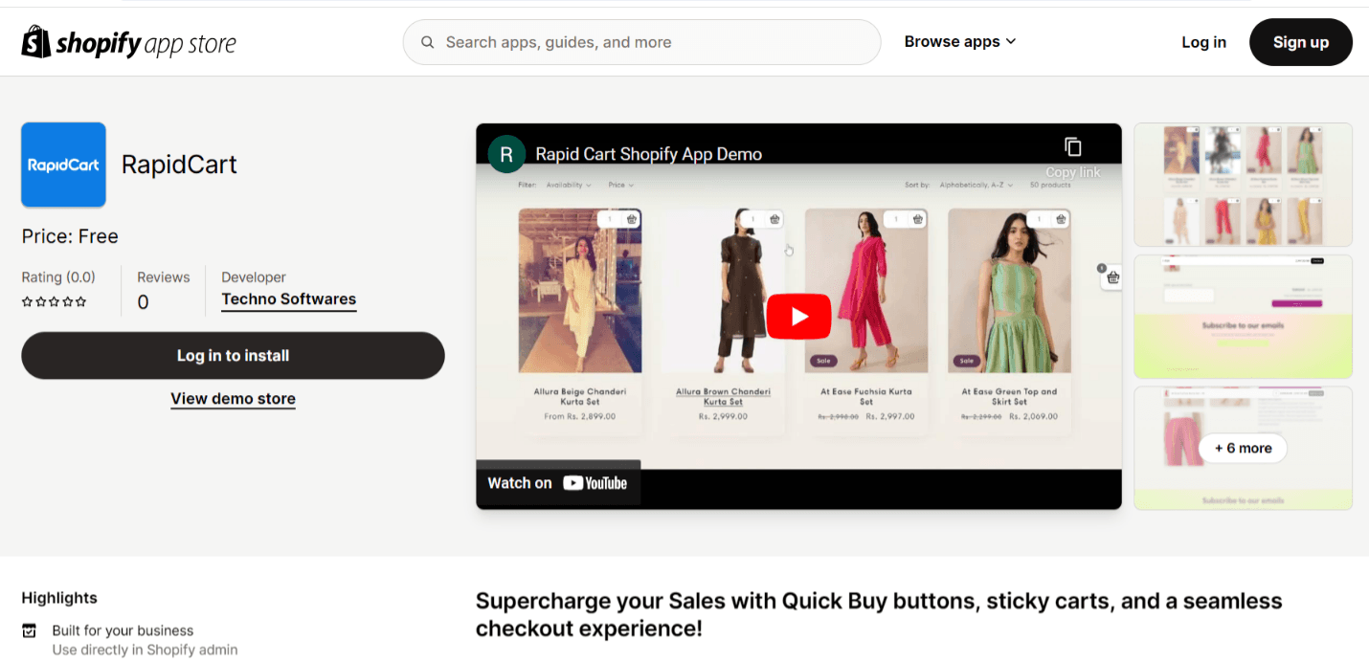Viewport: 1369px width, 663px height.
Task: Open the Techno Softwares developer link
Action: coord(289,299)
